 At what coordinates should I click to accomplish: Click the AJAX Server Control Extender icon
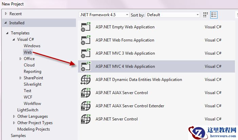[86, 106]
